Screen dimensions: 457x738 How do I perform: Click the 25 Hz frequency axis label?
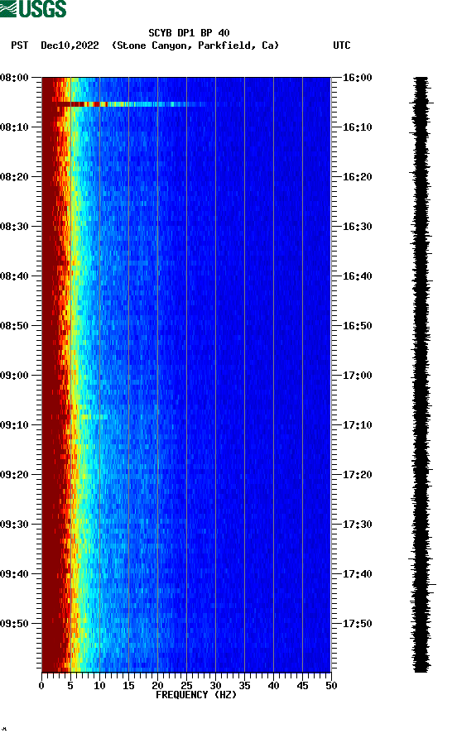pyautogui.click(x=186, y=686)
